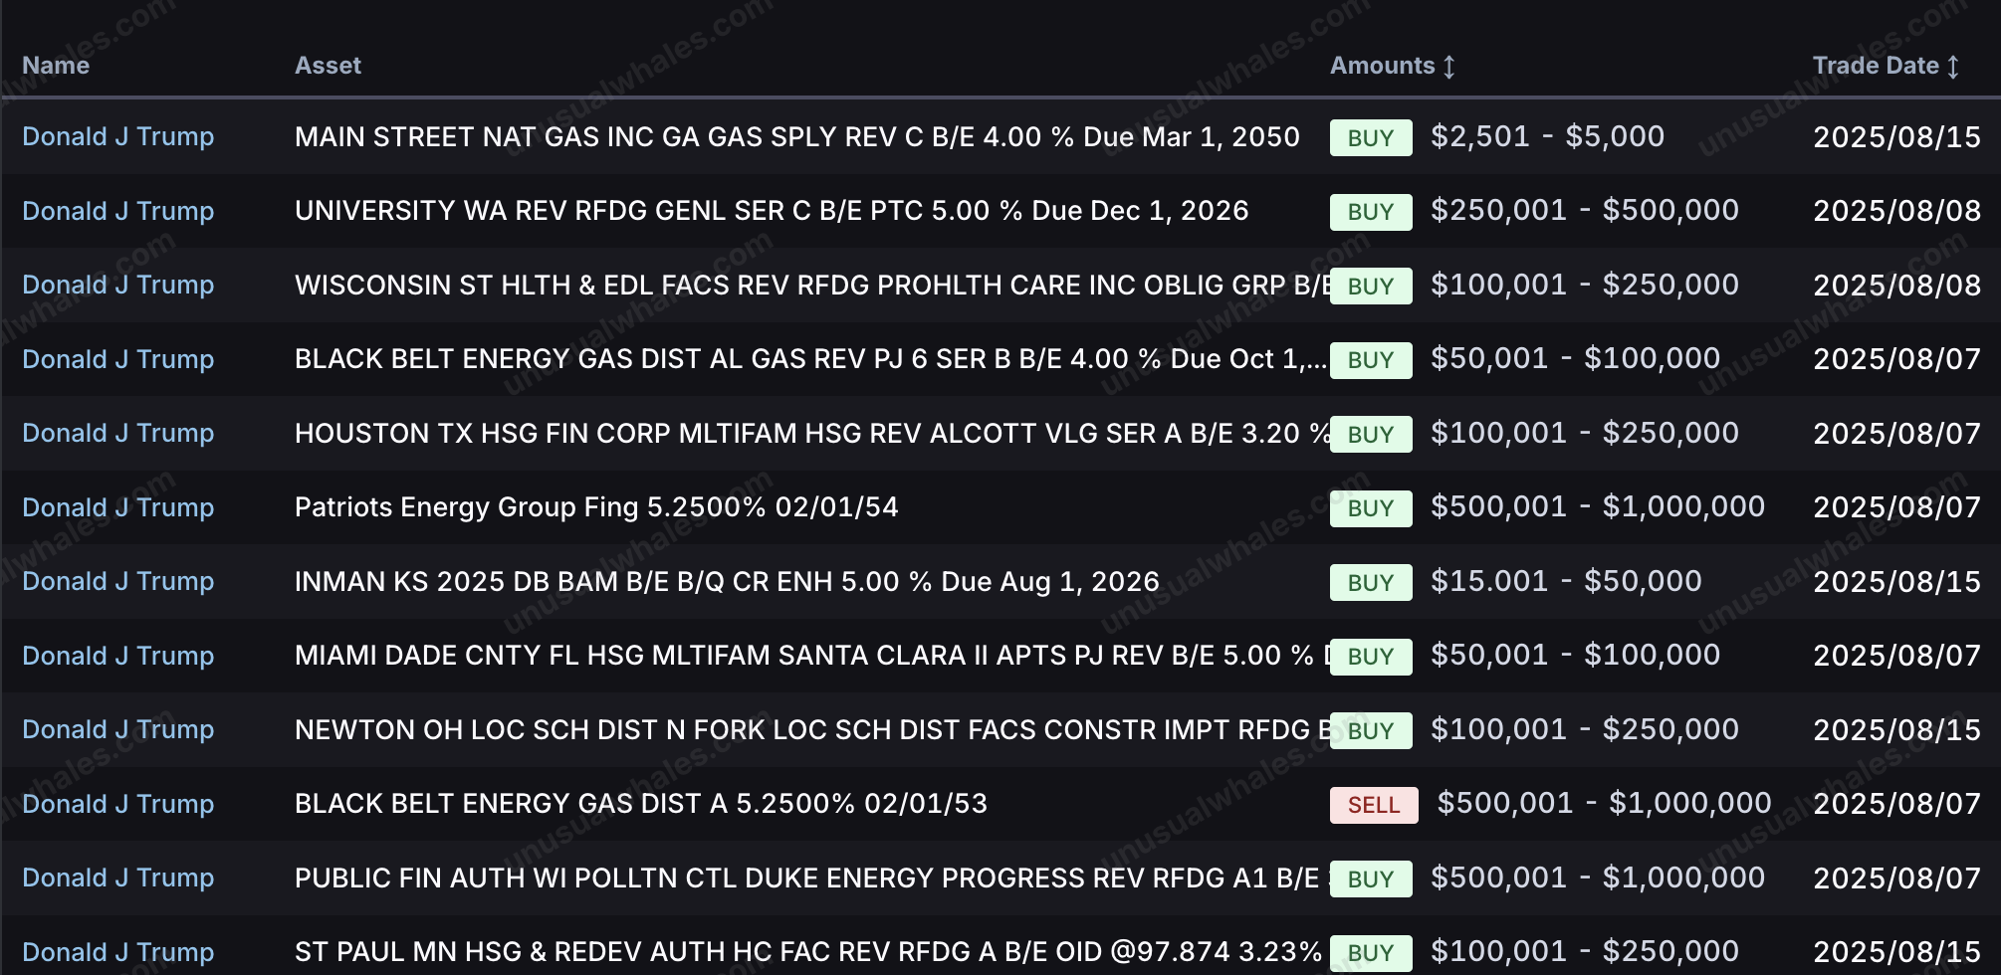Image resolution: width=2001 pixels, height=975 pixels.
Task: Open Donald J Trump link in MAIN STREET NAT GAS row
Action: point(118,136)
